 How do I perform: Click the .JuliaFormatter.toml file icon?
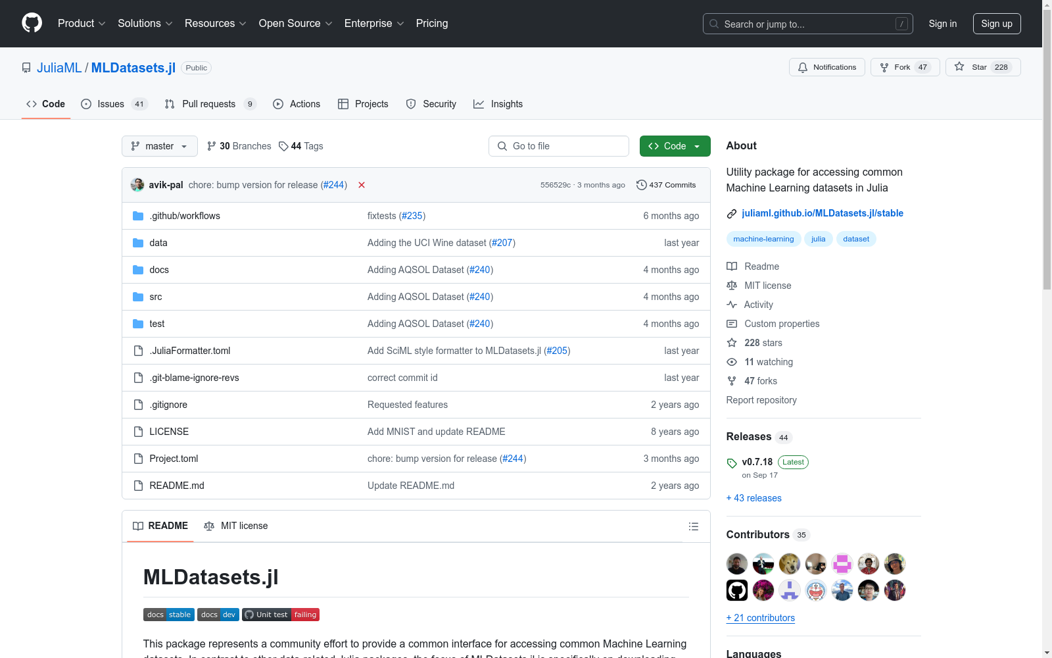coord(138,351)
